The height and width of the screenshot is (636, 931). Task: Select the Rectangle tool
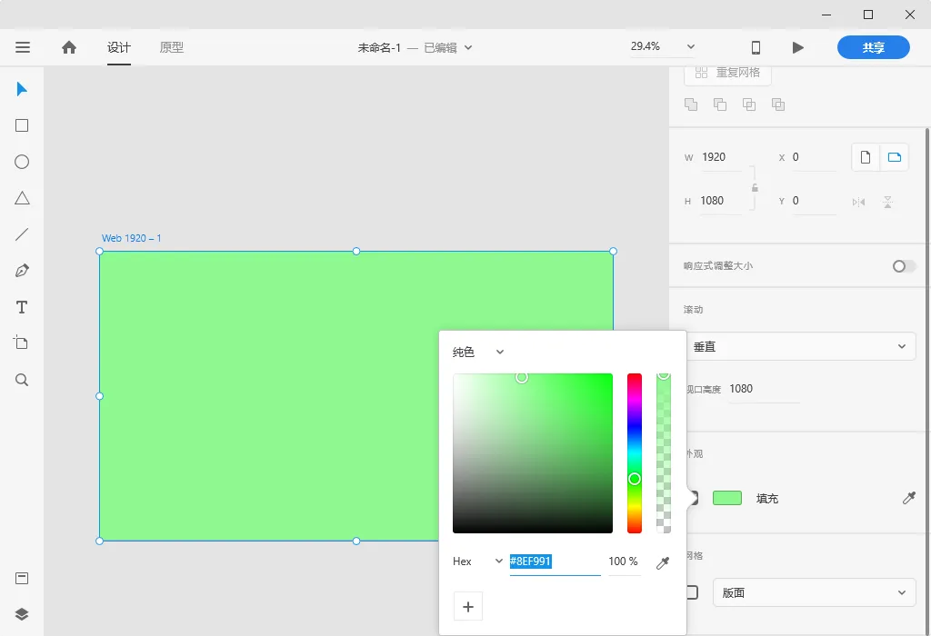coord(22,125)
